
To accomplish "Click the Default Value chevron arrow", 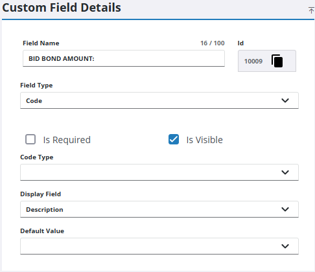I will point(285,246).
